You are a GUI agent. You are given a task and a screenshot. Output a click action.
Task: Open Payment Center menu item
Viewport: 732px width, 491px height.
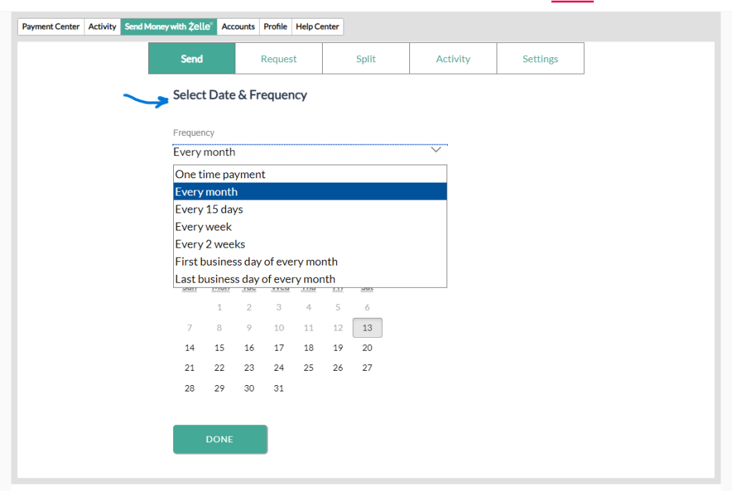point(51,26)
